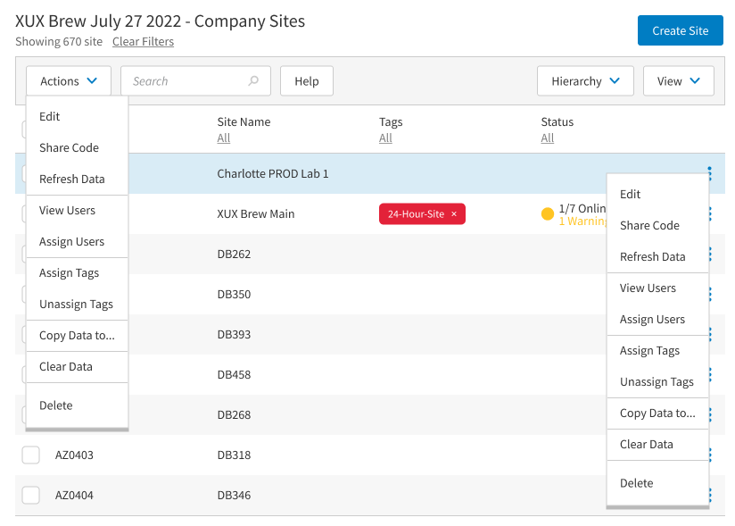The height and width of the screenshot is (526, 735).
Task: Choose Unassign Tags in the Actions dropdown menu
Action: [x=78, y=304]
